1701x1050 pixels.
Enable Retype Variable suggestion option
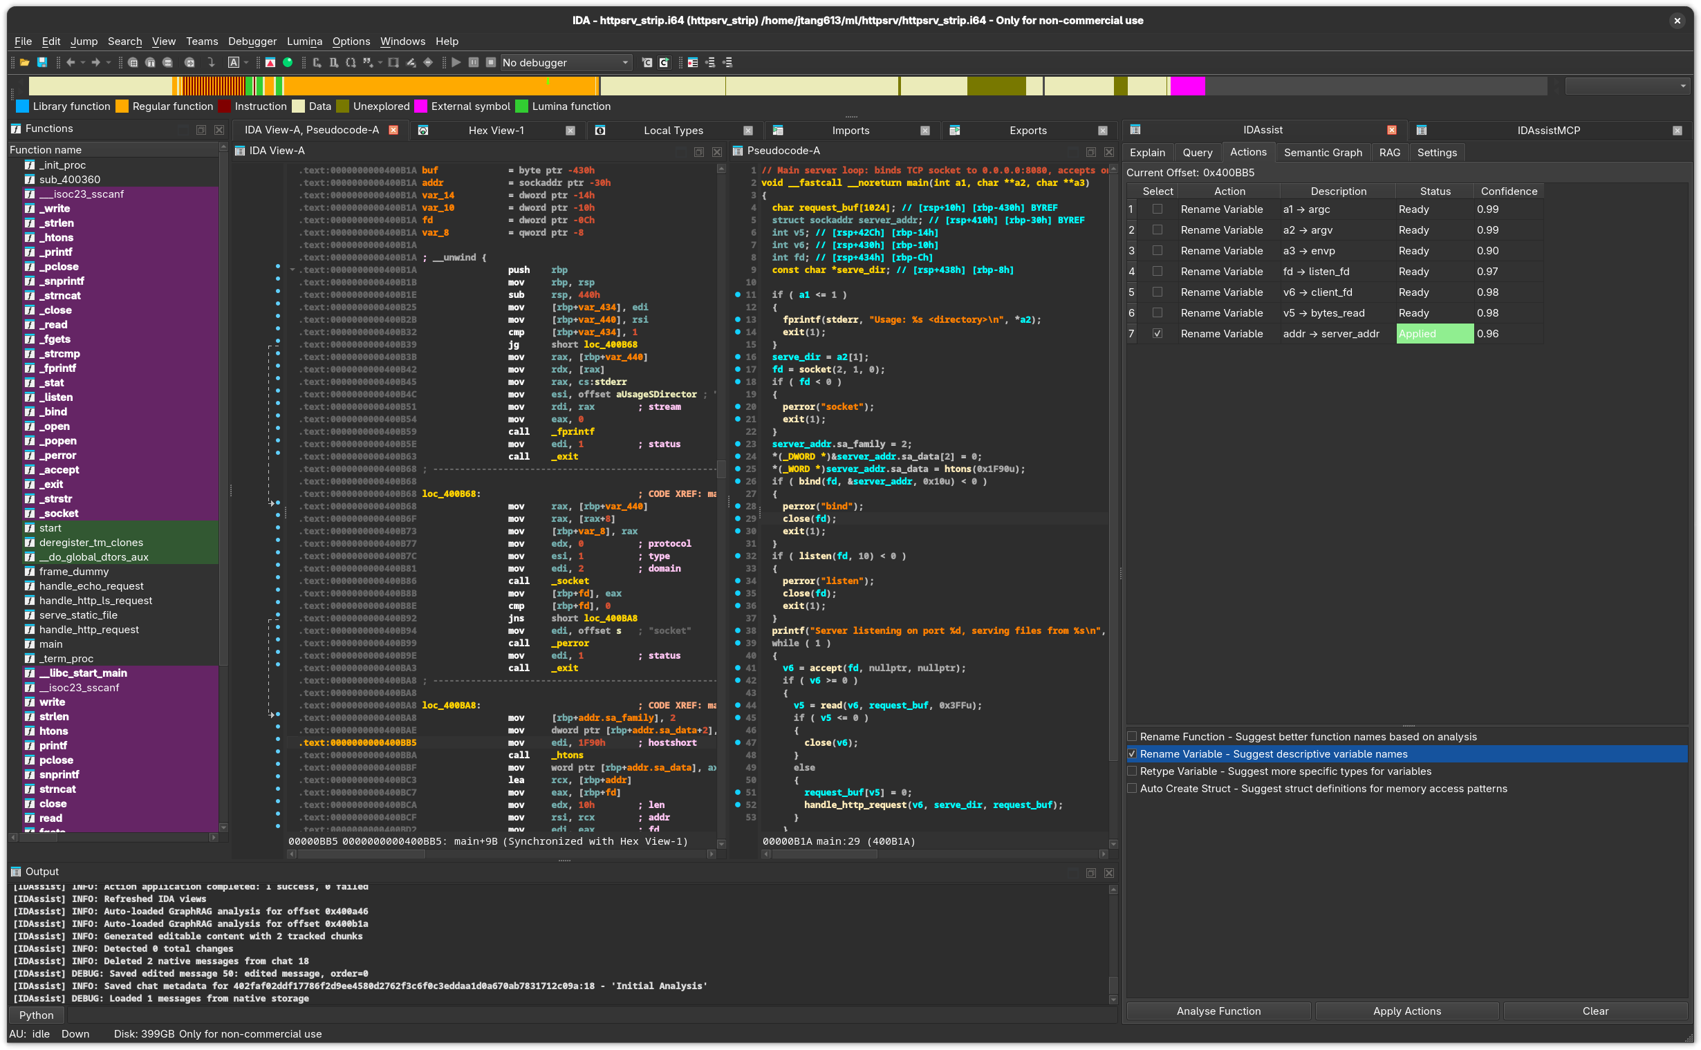click(1132, 771)
